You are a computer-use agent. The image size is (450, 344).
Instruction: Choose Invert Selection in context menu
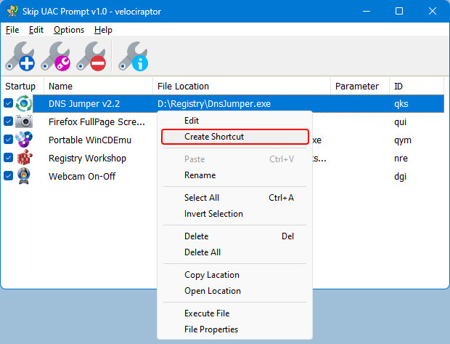click(234, 214)
